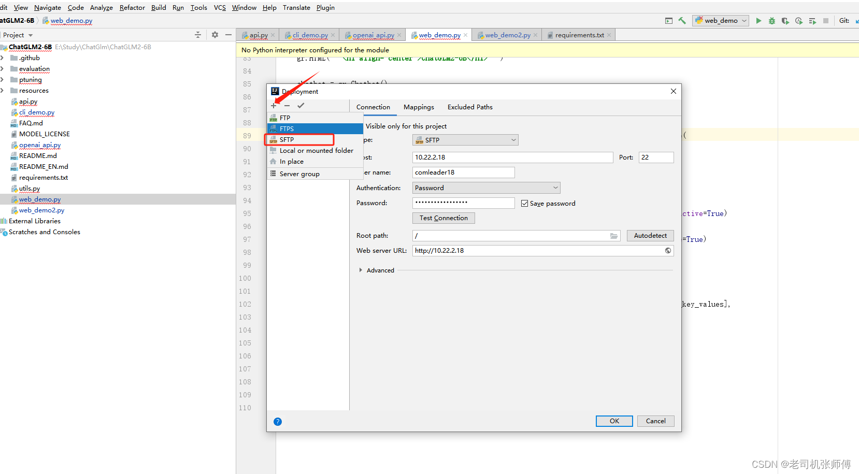Switch to the Connection tab
Screen dimensions: 859x474
[x=373, y=107]
